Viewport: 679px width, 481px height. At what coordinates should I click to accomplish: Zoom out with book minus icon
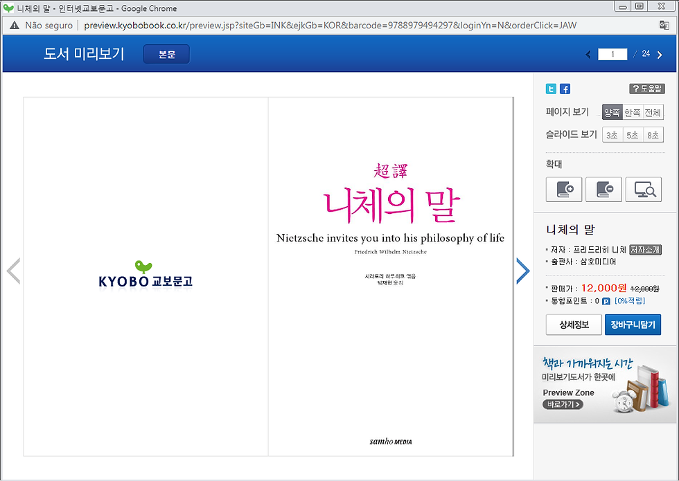coord(603,190)
